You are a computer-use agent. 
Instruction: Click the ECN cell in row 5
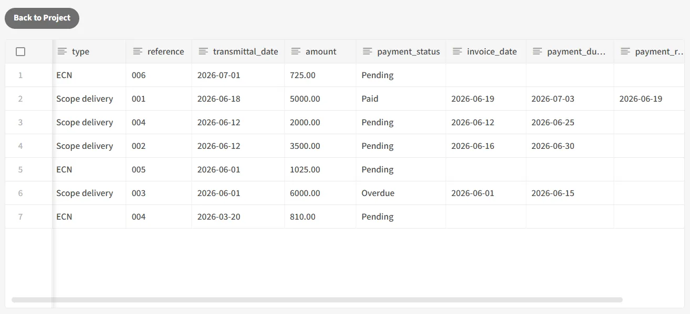point(89,169)
